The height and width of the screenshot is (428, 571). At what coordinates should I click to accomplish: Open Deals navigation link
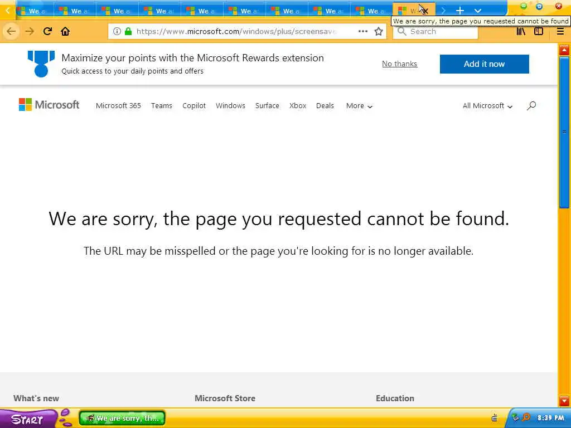(x=325, y=105)
